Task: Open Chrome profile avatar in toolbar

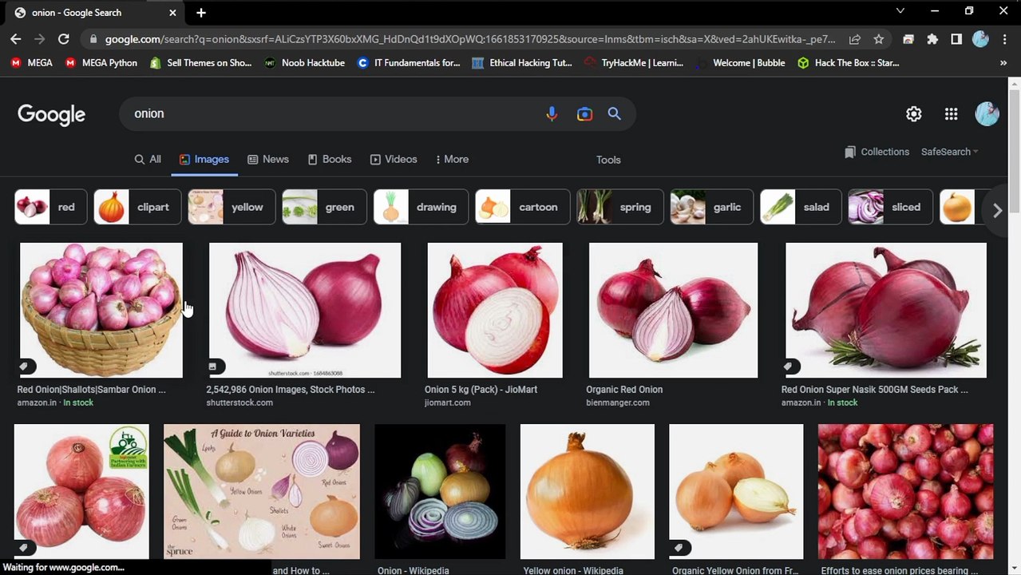Action: click(x=980, y=38)
